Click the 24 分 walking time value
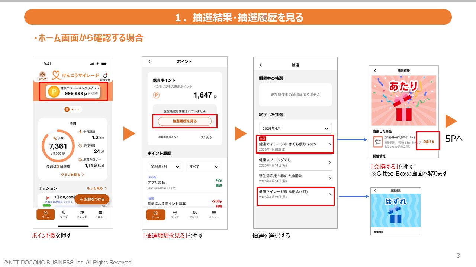 [99, 151]
